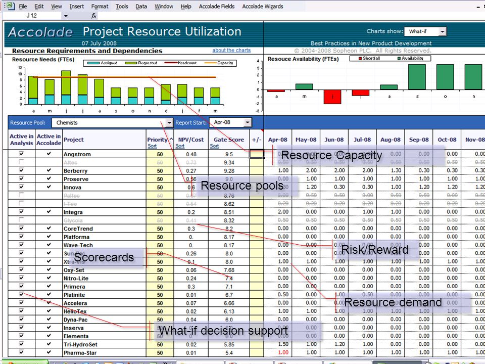Open the File menu
The image size is (485, 364).
click(x=23, y=6)
